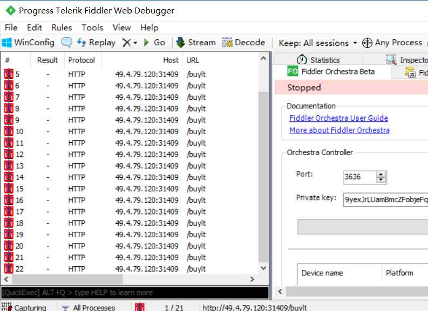Select session 8 row icon

pos(9,108)
